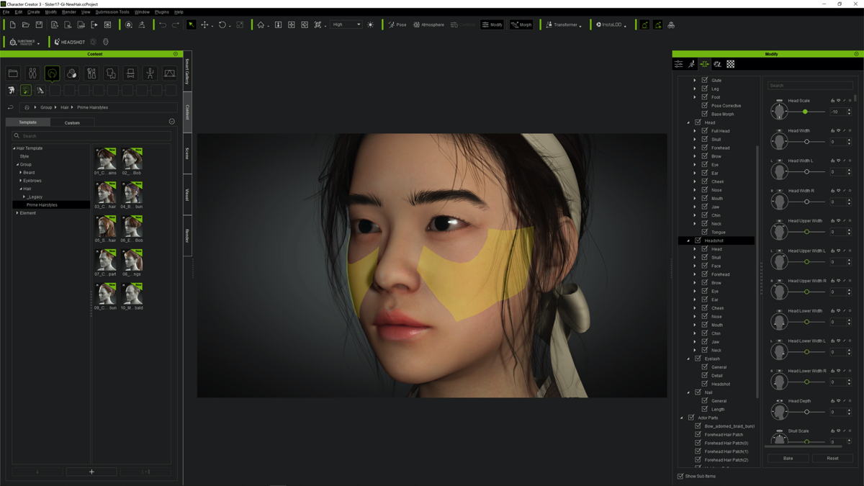Click the Pose button
The image size is (864, 486).
pos(397,24)
